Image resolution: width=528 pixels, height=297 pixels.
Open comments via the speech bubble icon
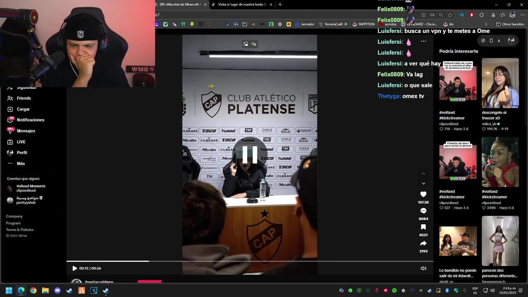click(x=423, y=211)
